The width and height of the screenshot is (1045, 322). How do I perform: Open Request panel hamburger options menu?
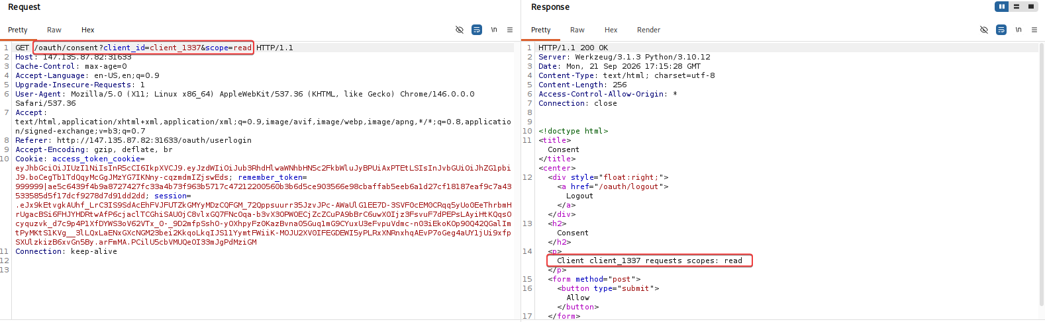tap(510, 30)
